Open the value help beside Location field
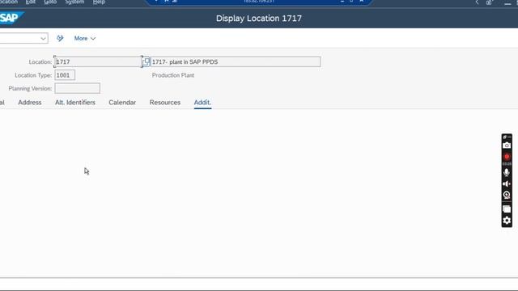 click(146, 61)
